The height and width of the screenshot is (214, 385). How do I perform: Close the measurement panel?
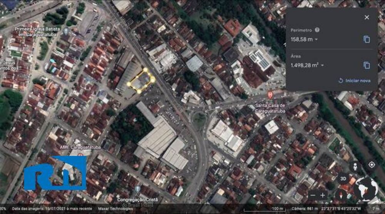click(x=367, y=17)
